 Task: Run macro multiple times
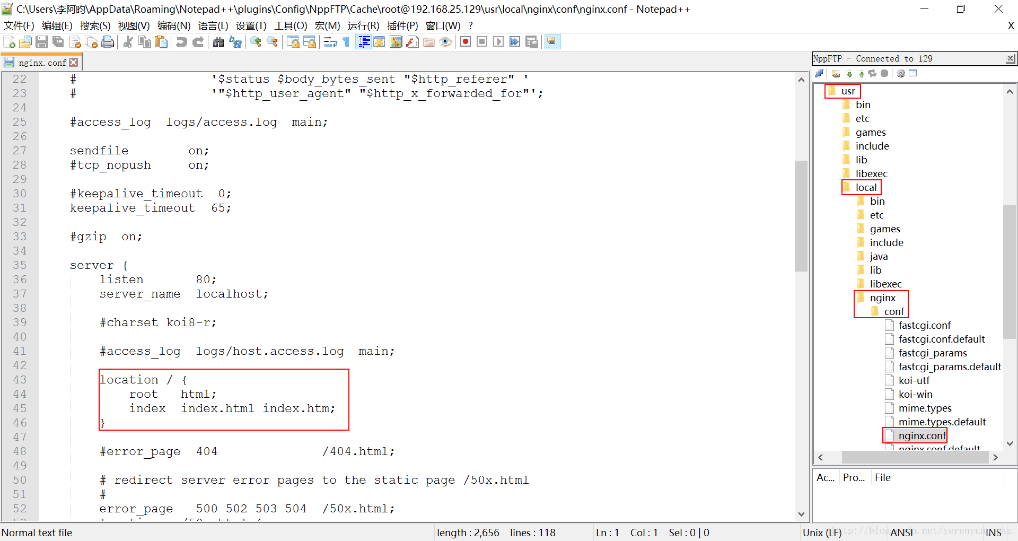(515, 42)
